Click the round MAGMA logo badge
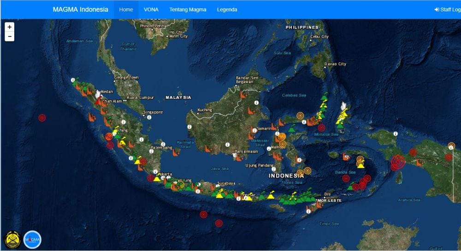Screen dimensions: 461x251 point(32,240)
